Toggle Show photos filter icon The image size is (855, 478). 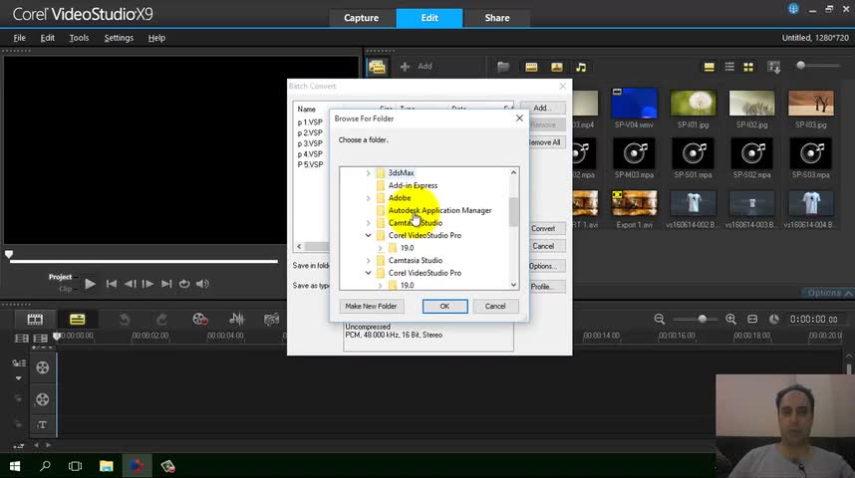click(557, 67)
